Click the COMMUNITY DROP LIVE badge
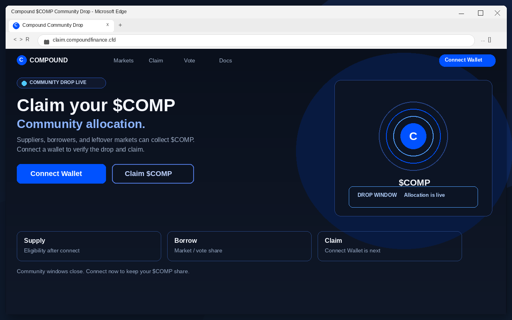 (61, 83)
